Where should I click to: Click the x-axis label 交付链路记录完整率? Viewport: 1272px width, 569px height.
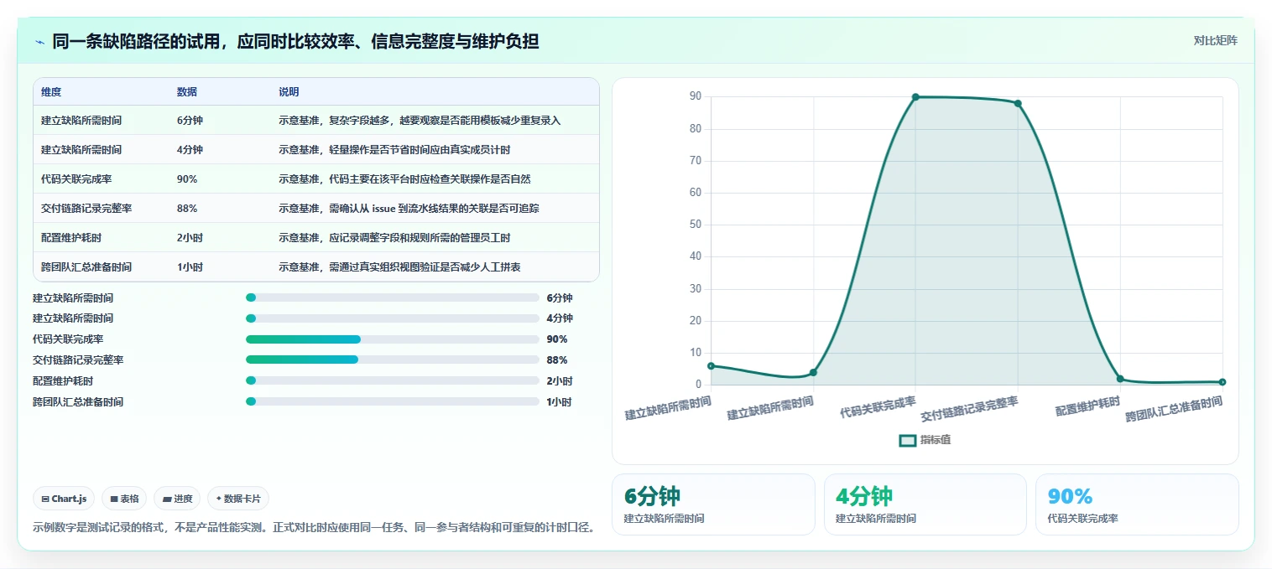(970, 408)
